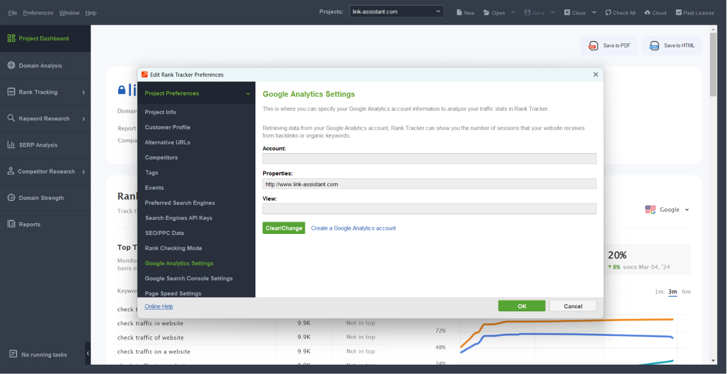This screenshot has height=374, width=727.
Task: Open the File menu
Action: point(12,13)
